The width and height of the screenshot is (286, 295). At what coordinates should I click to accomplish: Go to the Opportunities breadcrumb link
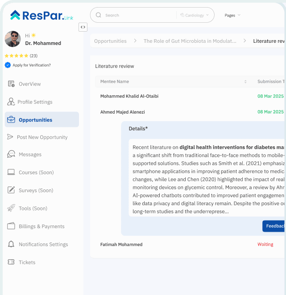[x=110, y=41]
